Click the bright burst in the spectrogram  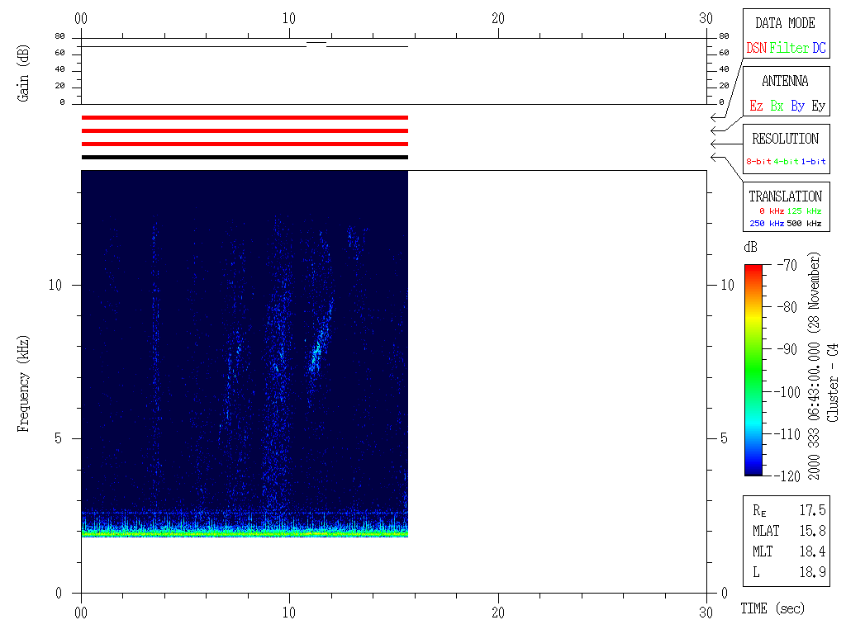pyautogui.click(x=315, y=355)
